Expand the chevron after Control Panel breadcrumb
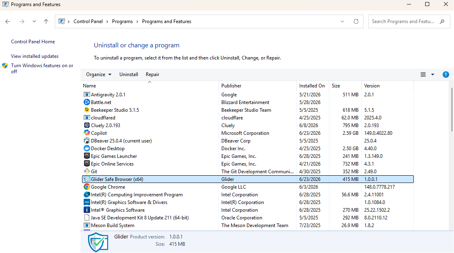The height and width of the screenshot is (253, 454). tap(108, 21)
